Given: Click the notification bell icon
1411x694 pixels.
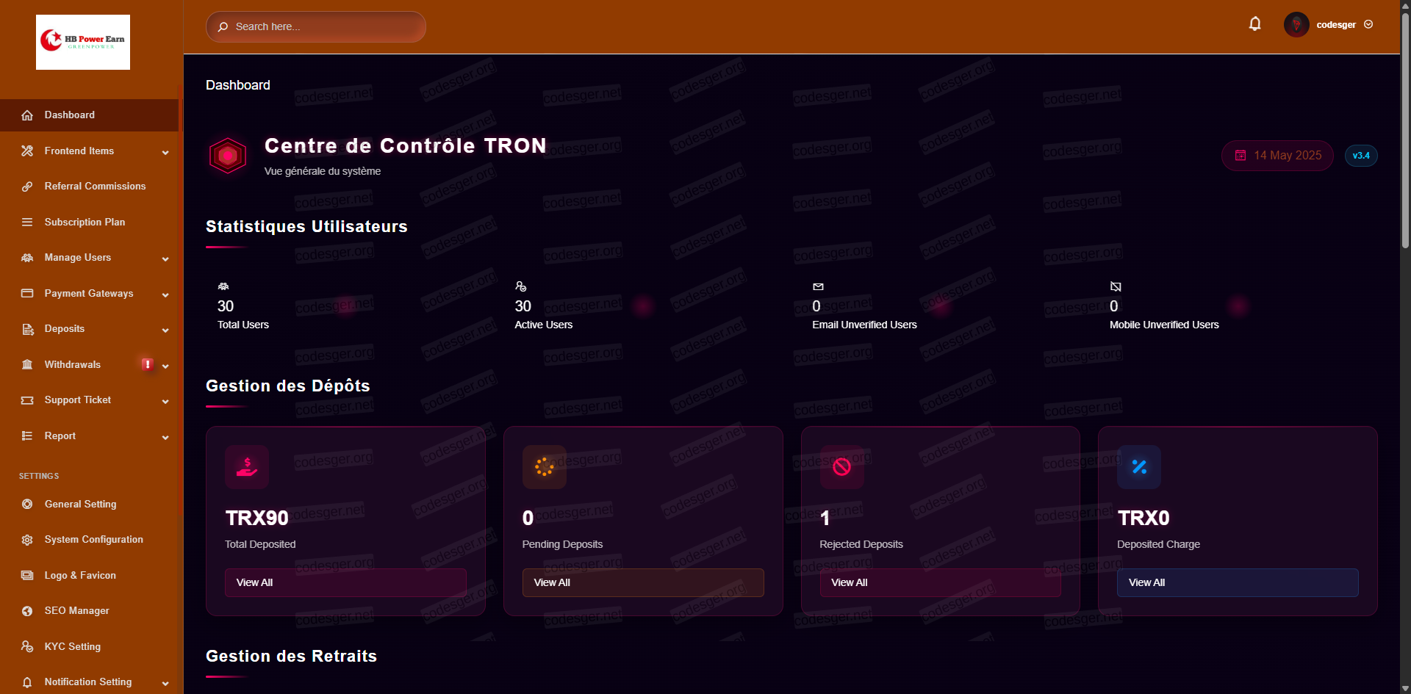Looking at the screenshot, I should 1254,24.
